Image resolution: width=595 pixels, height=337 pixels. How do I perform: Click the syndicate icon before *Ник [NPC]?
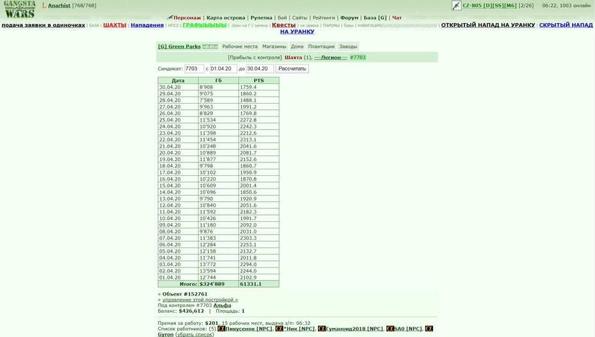point(280,329)
